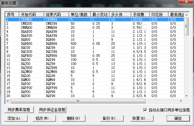Click the 最小变动 column header

coord(100,15)
